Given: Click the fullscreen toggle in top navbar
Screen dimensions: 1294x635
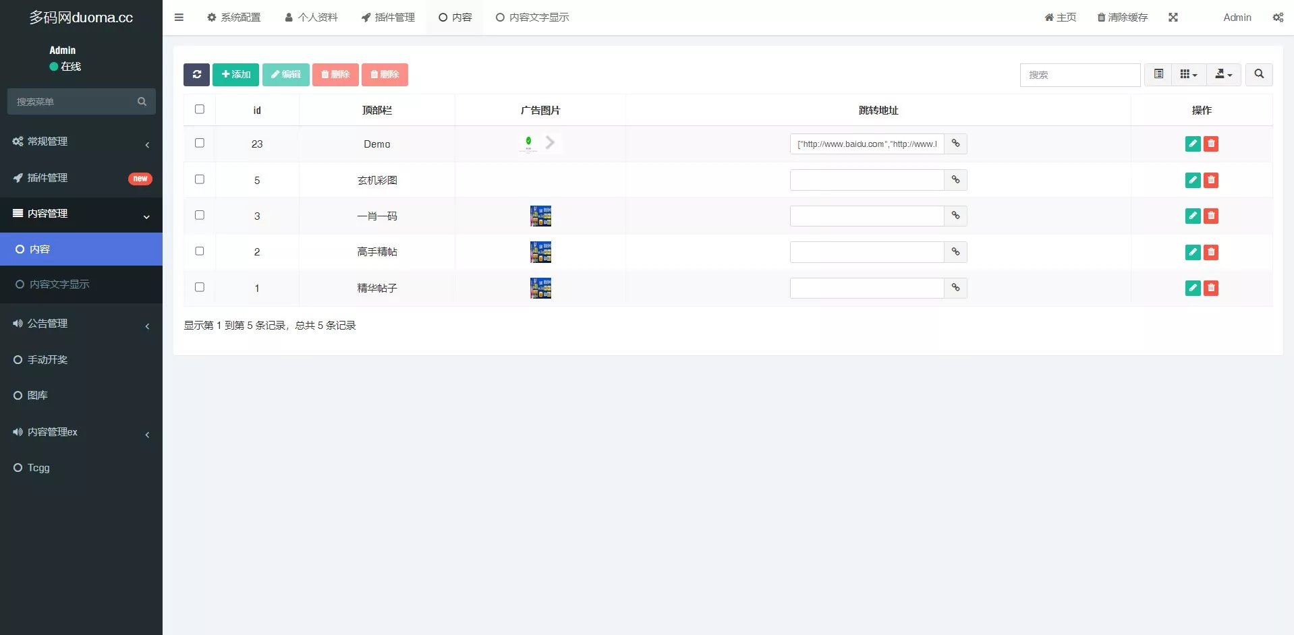Looking at the screenshot, I should [1173, 18].
